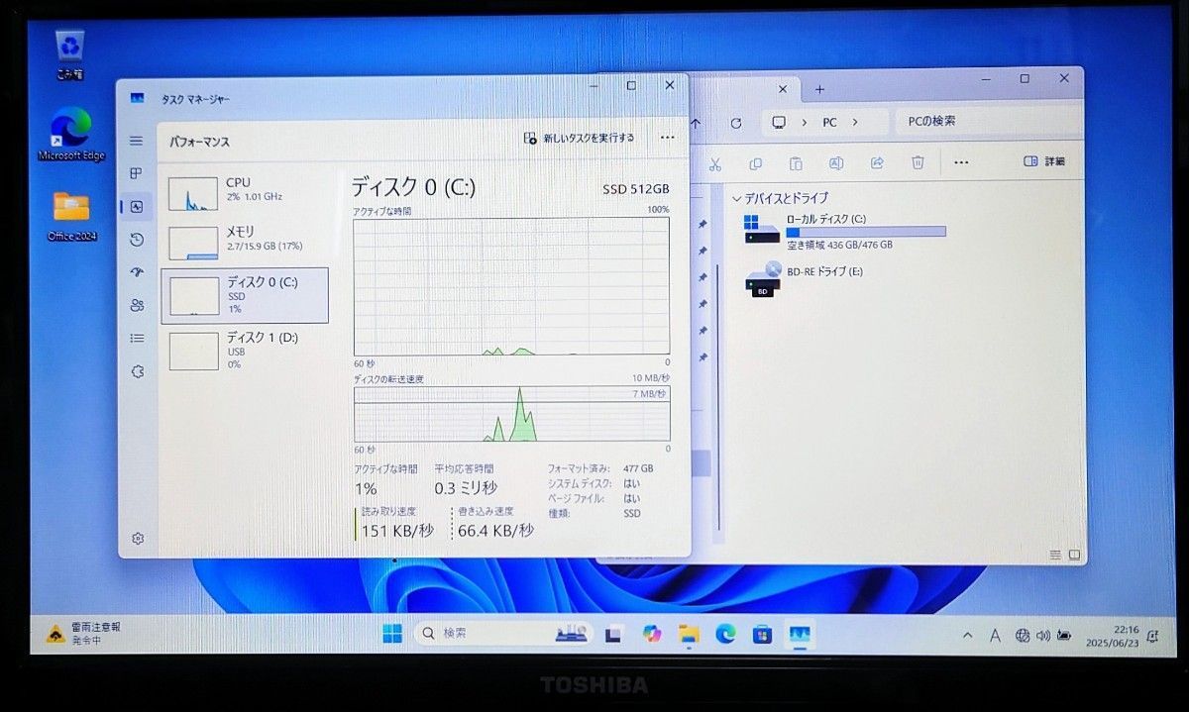Open the Share icon in Explorer toolbar
The image size is (1189, 712).
[876, 161]
